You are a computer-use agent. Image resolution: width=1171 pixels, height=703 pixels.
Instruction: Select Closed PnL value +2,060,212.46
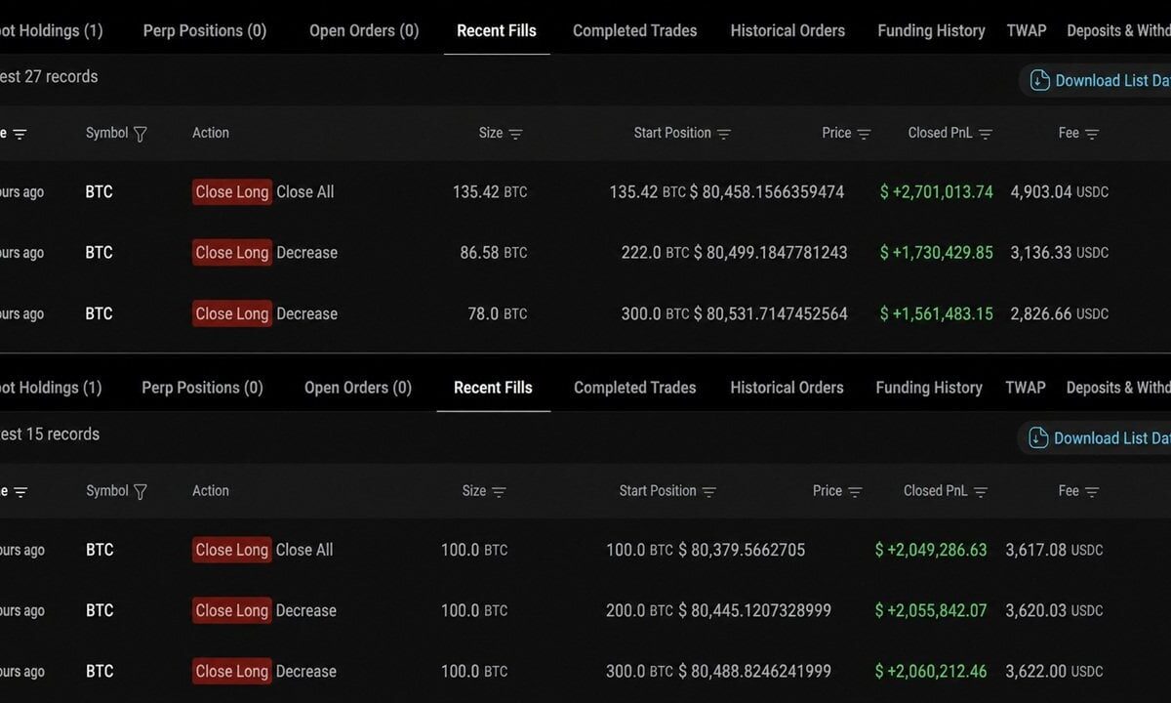(931, 672)
